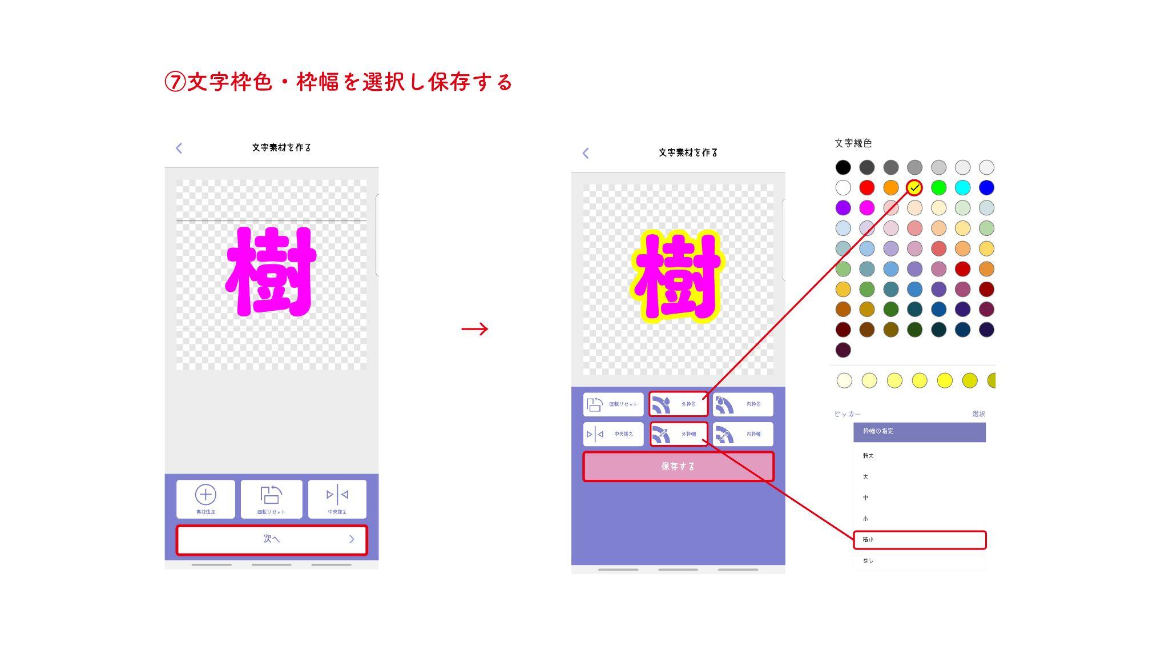Image resolution: width=1169 pixels, height=658 pixels.
Task: Click the 外枠色 (outline color) icon
Action: click(679, 403)
